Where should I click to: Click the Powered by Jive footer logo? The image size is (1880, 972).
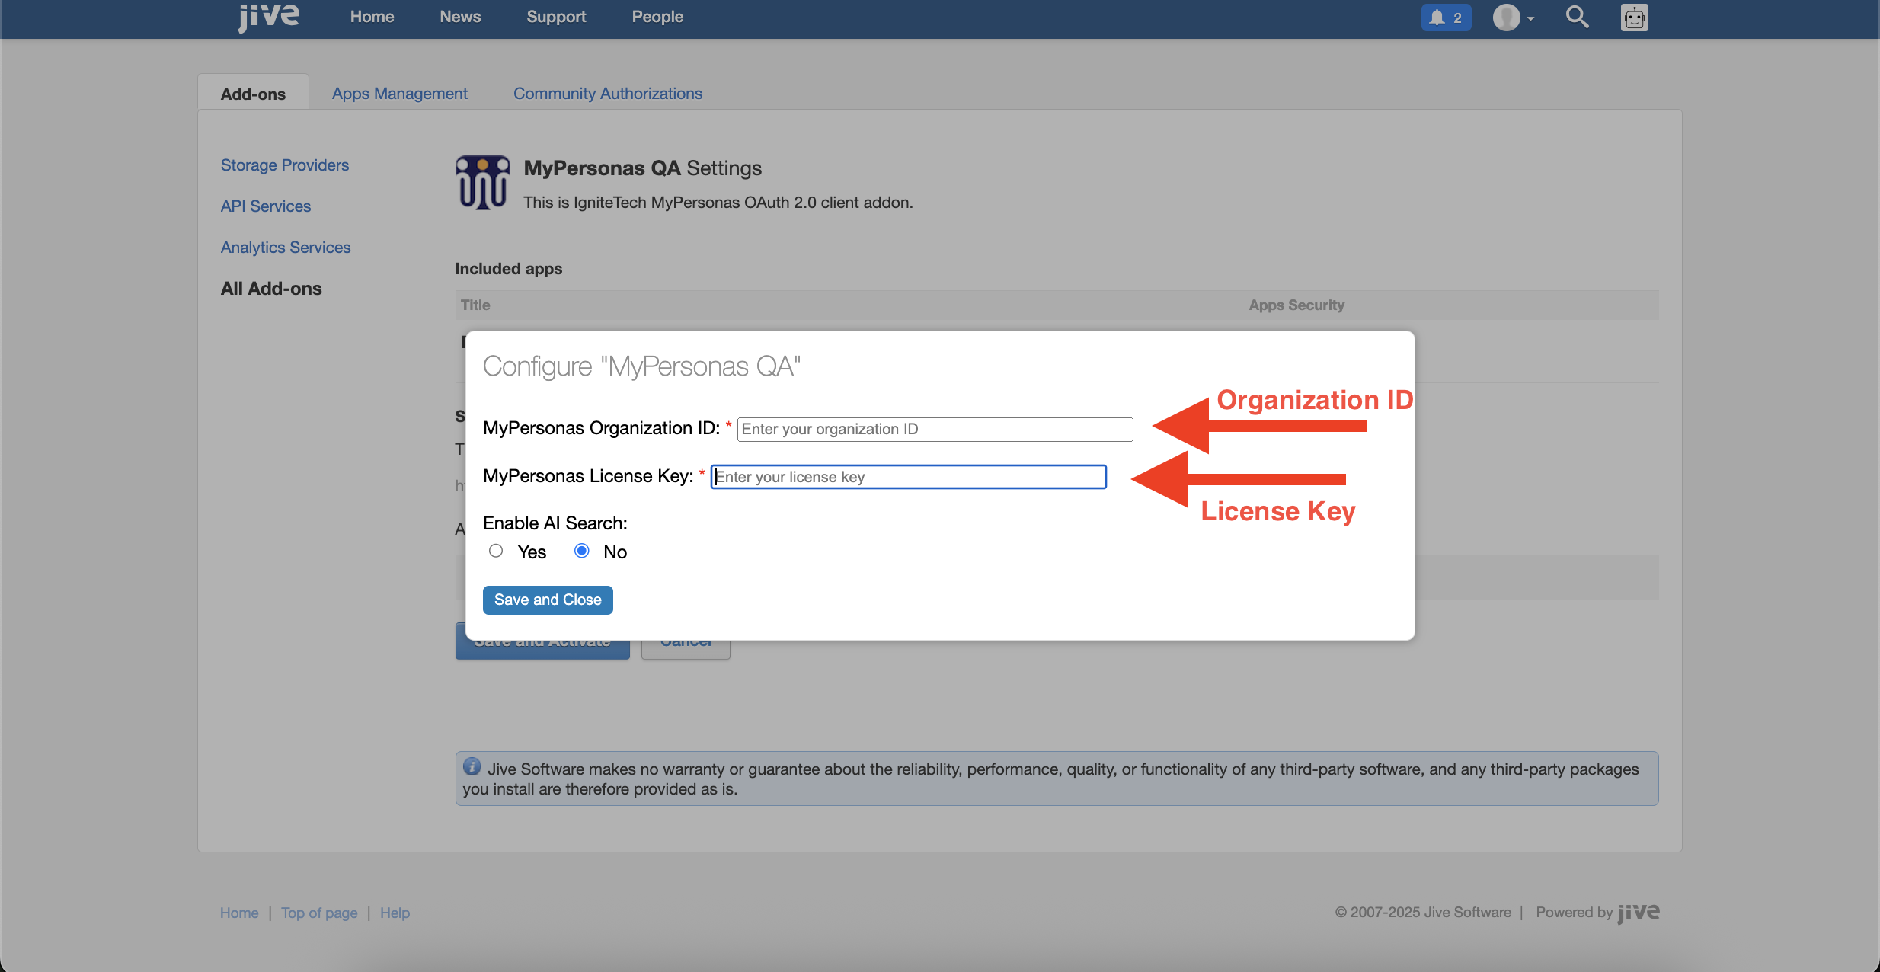coord(1639,912)
